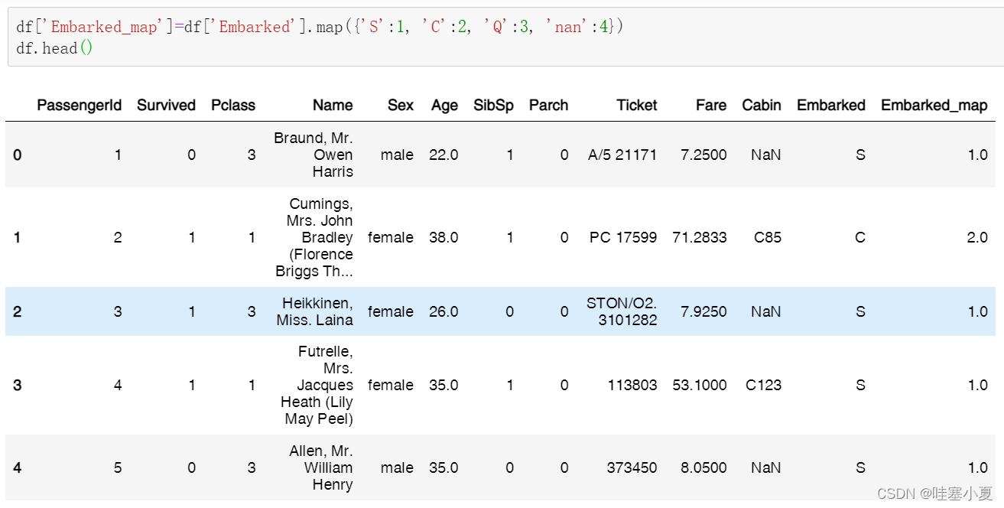Select the Cabin column header
The height and width of the screenshot is (508, 1004).
pyautogui.click(x=762, y=105)
